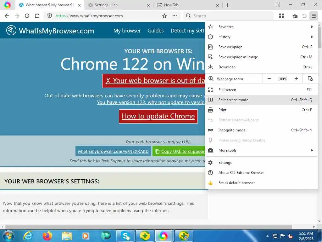Open Guides nav link
Screen dimensions: 322x242
155,31
